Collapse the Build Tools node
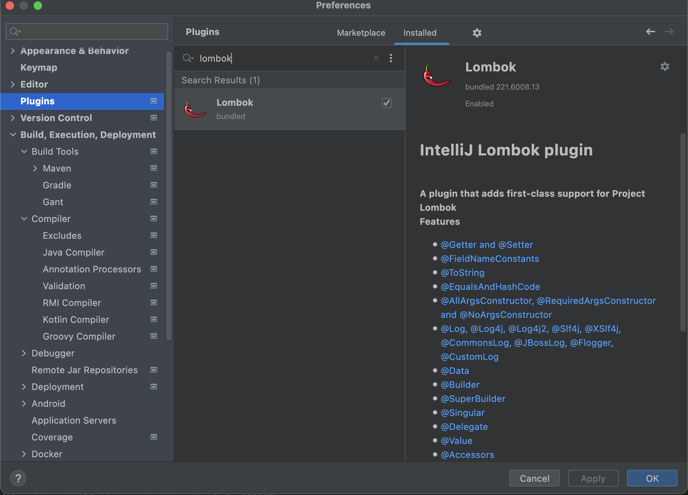 [24, 152]
